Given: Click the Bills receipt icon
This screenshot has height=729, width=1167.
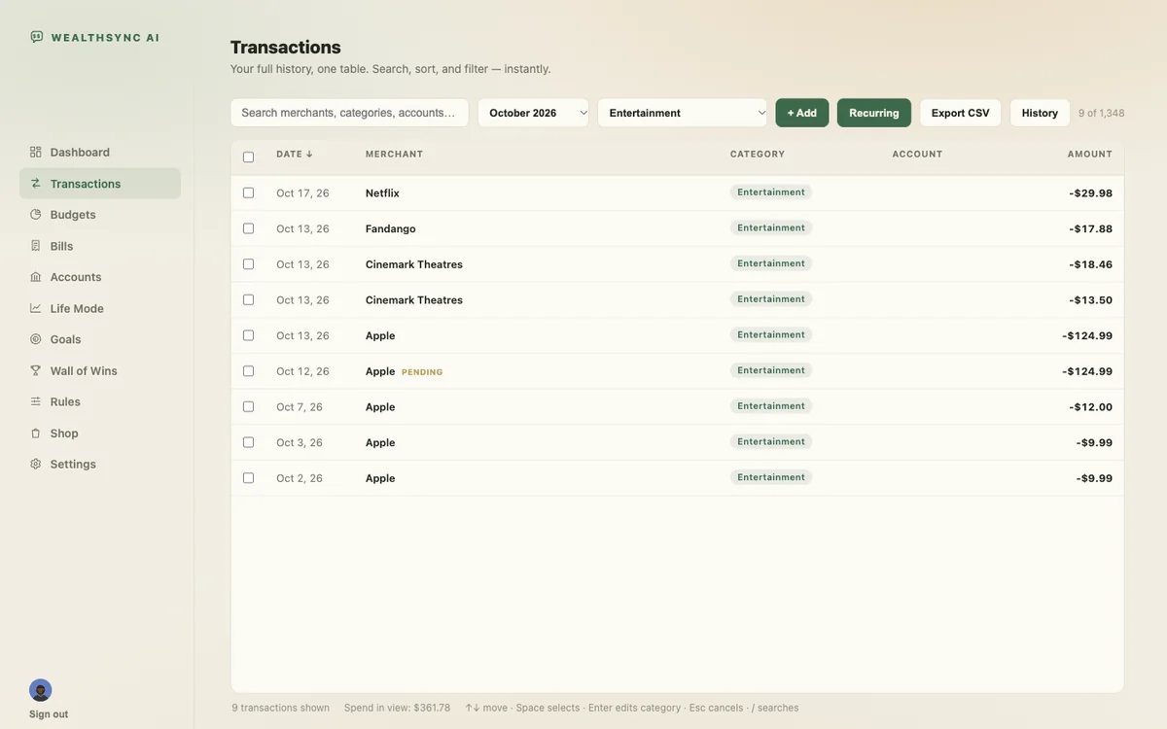Looking at the screenshot, I should 36,246.
